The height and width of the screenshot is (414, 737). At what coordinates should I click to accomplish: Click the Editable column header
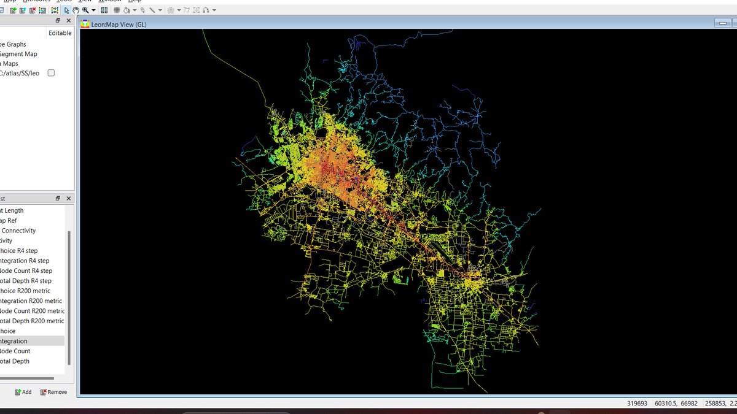tap(60, 33)
